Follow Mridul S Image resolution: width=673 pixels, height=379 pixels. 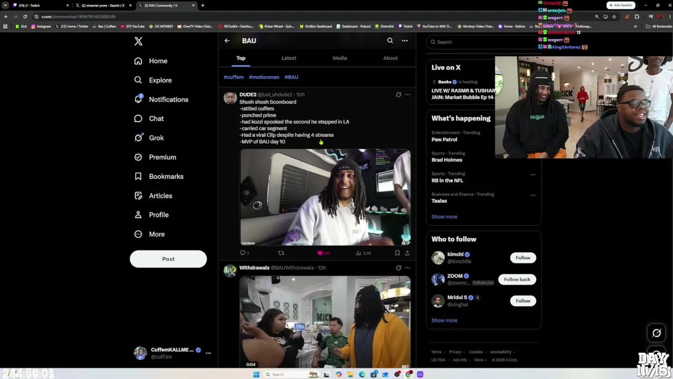523,301
